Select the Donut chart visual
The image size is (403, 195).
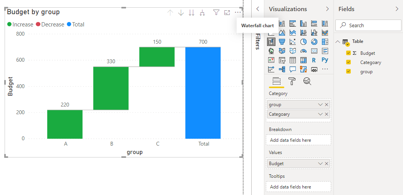click(314, 41)
